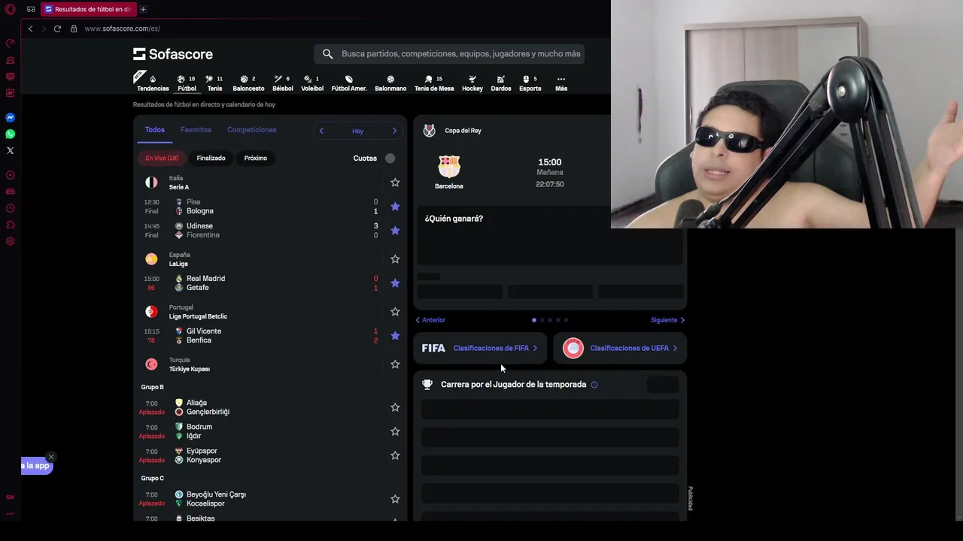Open the Esports section

pos(530,83)
